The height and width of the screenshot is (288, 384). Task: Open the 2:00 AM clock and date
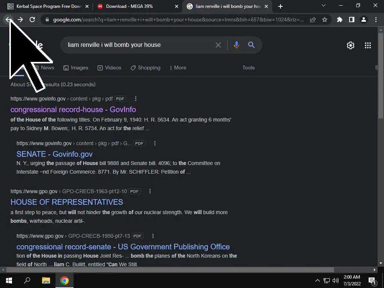352,280
